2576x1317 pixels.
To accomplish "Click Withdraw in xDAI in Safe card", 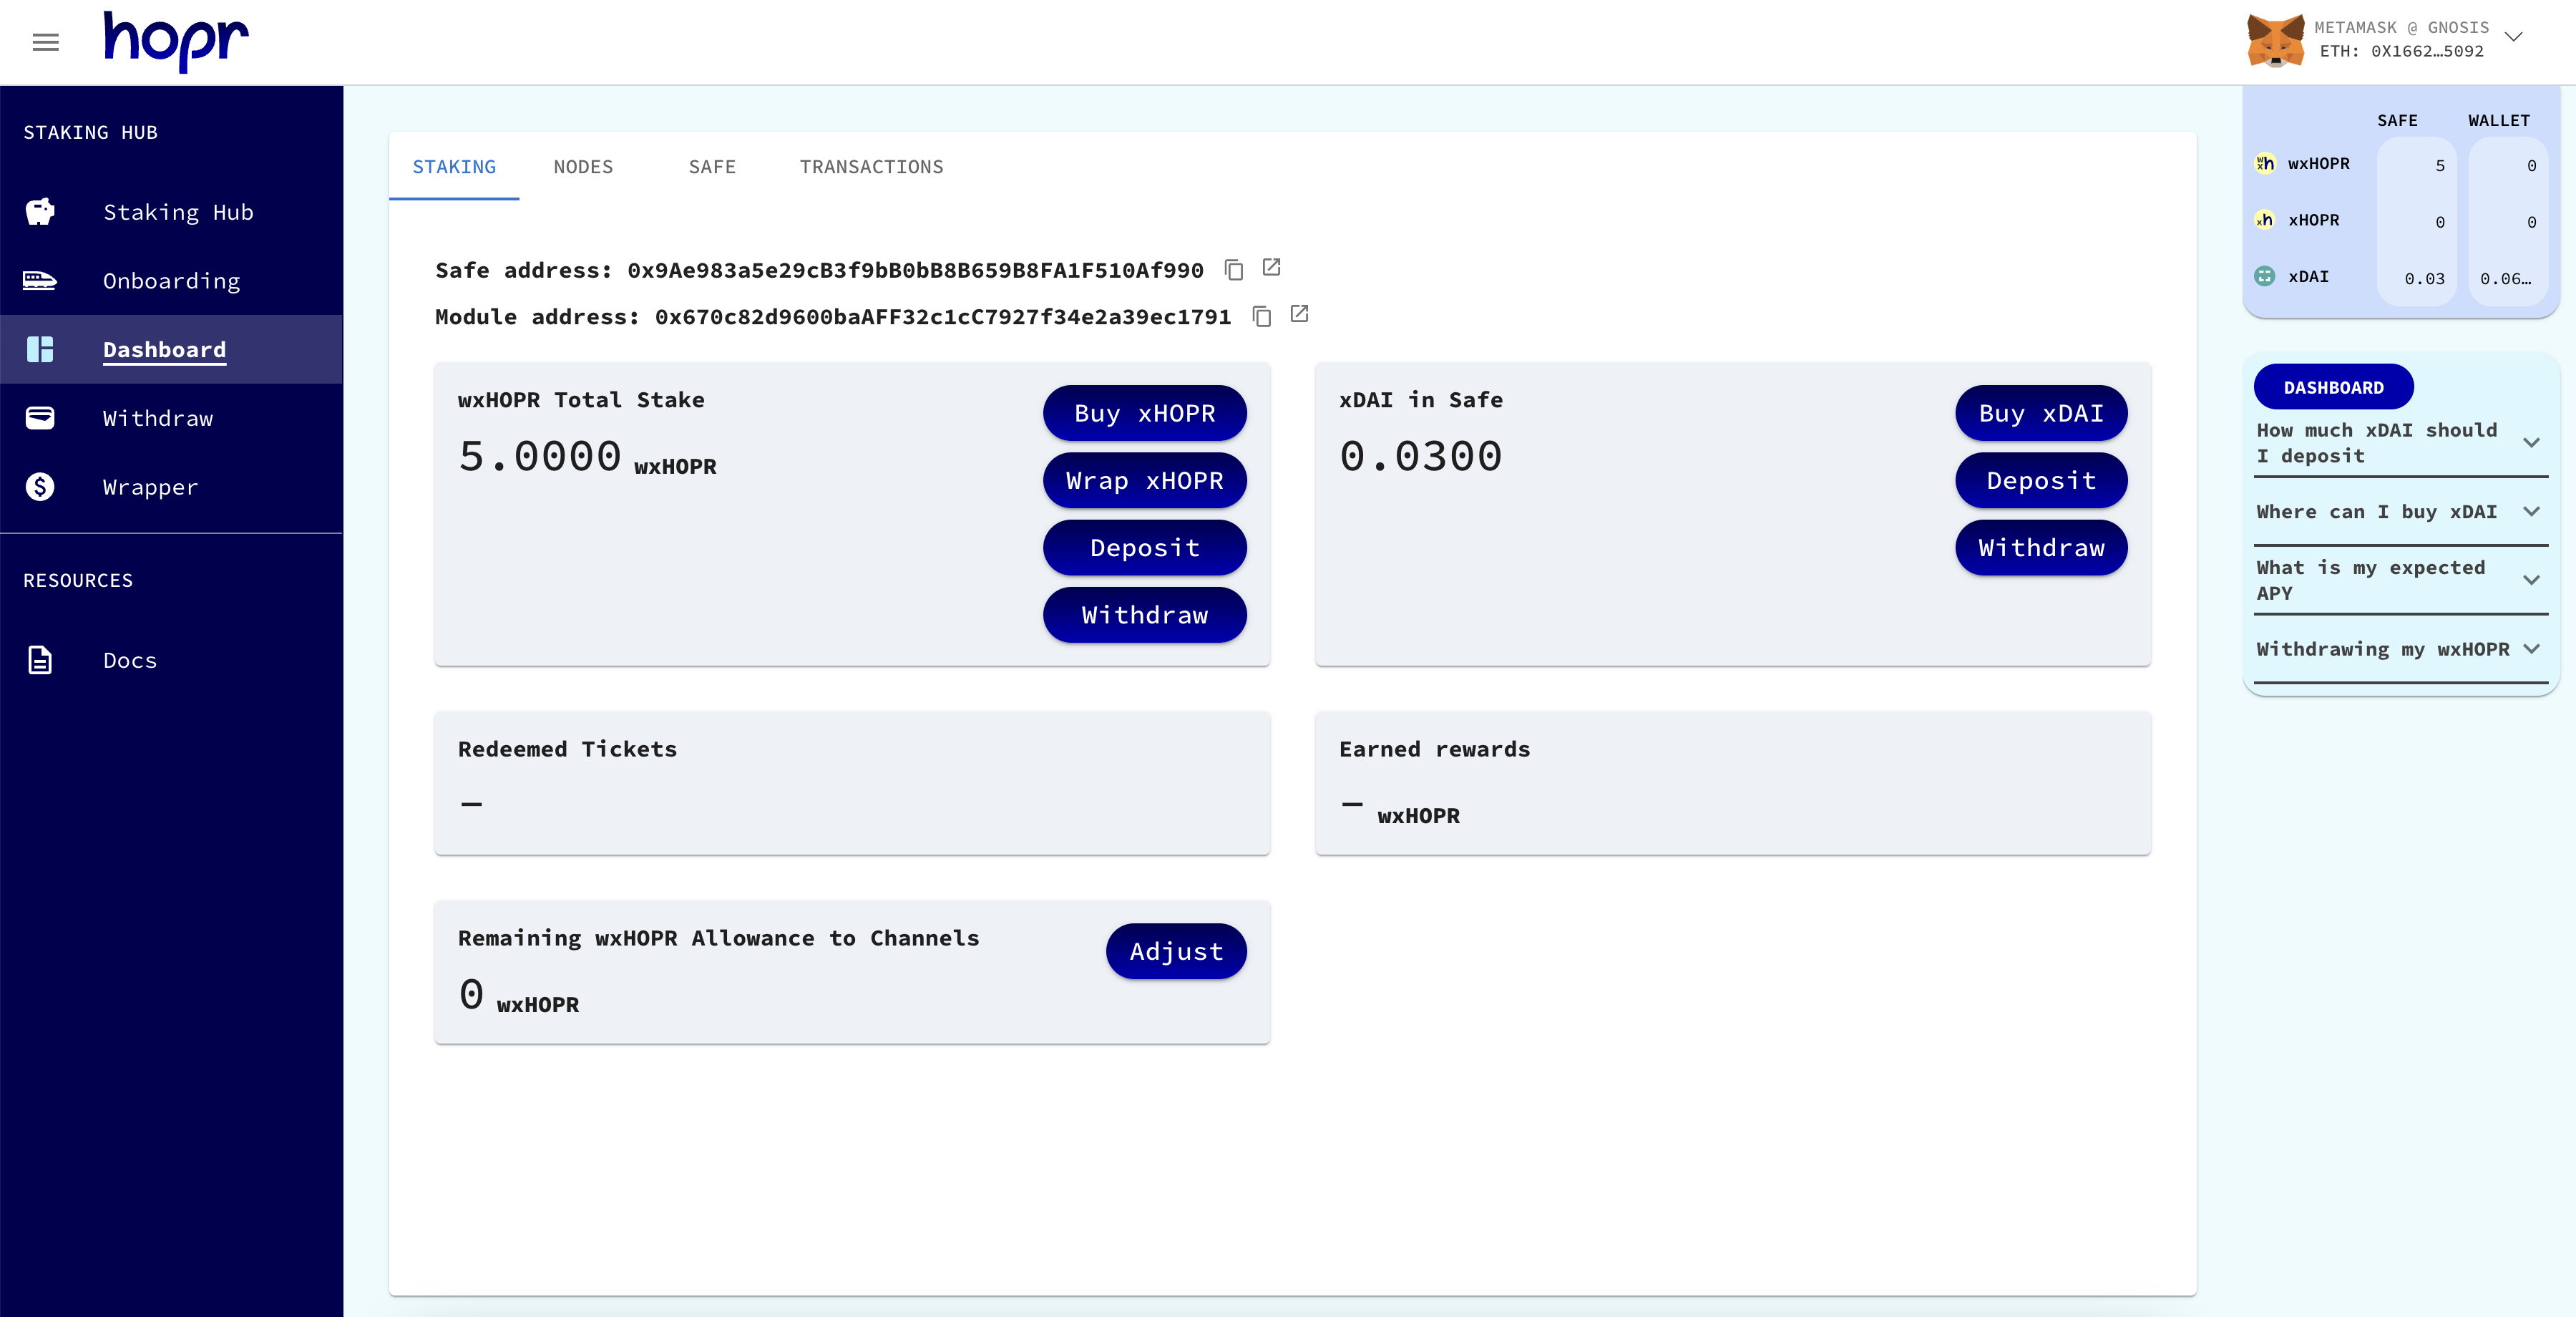I will (2041, 547).
